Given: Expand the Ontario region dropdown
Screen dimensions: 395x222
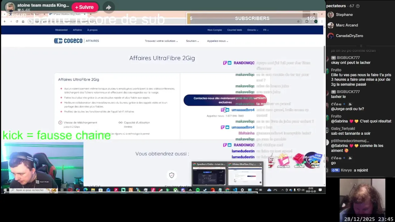Looking at the screenshot, I should pos(253,30).
